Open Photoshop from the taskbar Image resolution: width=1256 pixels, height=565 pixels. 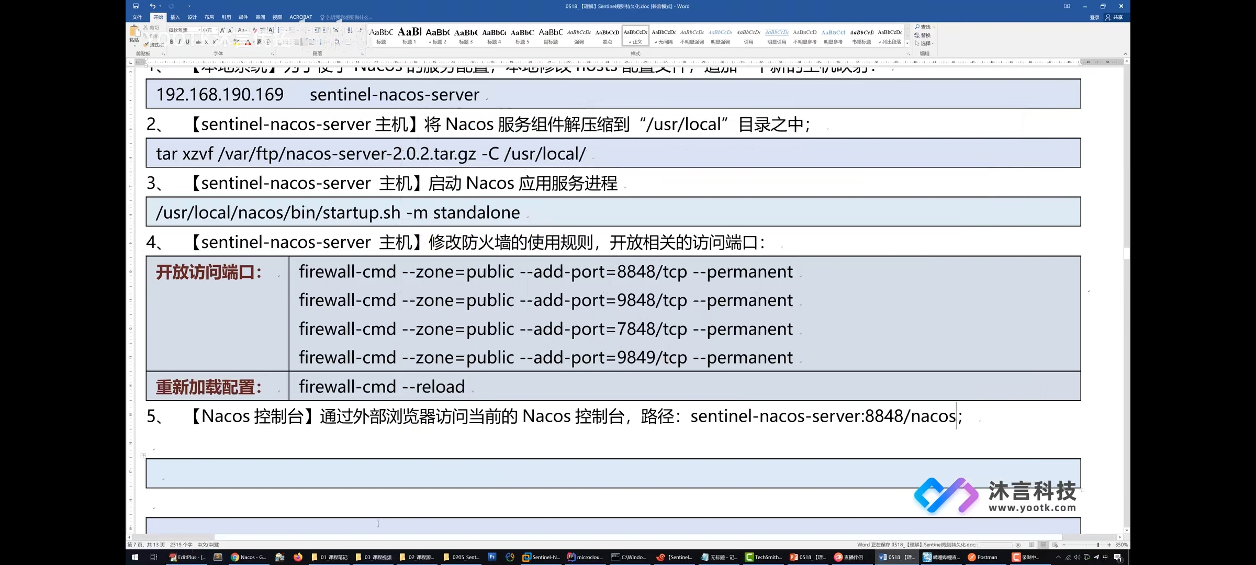[492, 557]
